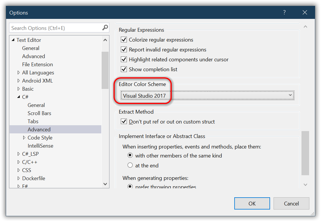This screenshot has height=222, width=321.
Task: Toggle Highlight related components under cursor
Action: (124, 59)
